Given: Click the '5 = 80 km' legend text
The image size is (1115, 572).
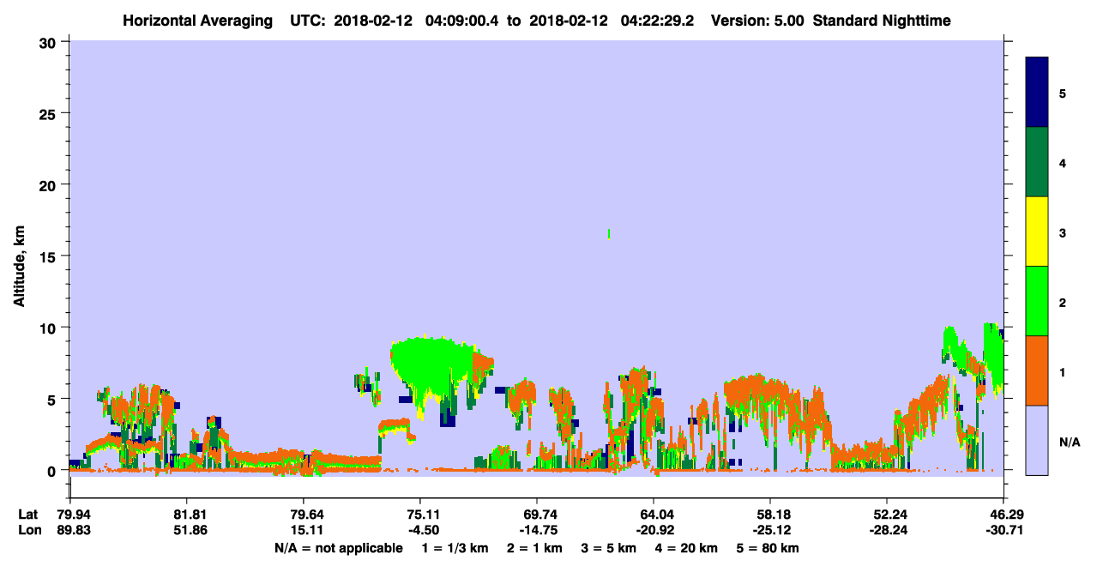Looking at the screenshot, I should point(766,548).
